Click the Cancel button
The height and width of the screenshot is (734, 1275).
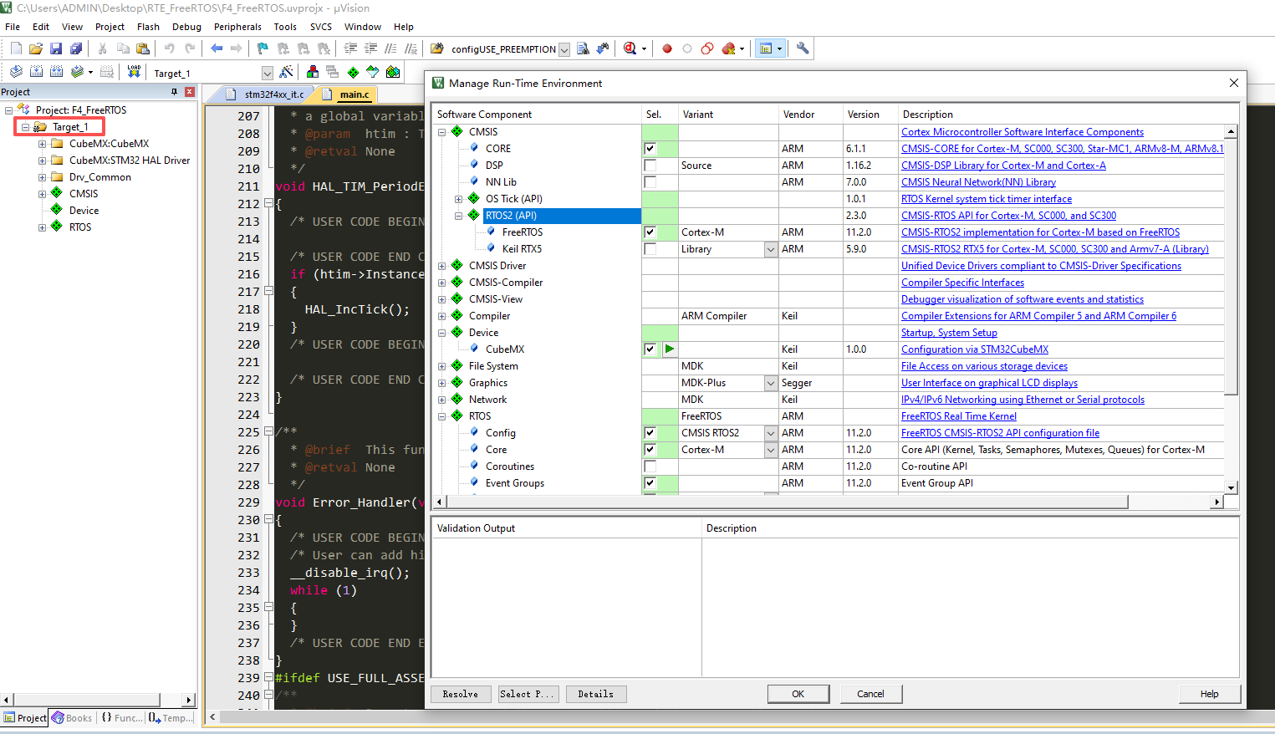[870, 694]
